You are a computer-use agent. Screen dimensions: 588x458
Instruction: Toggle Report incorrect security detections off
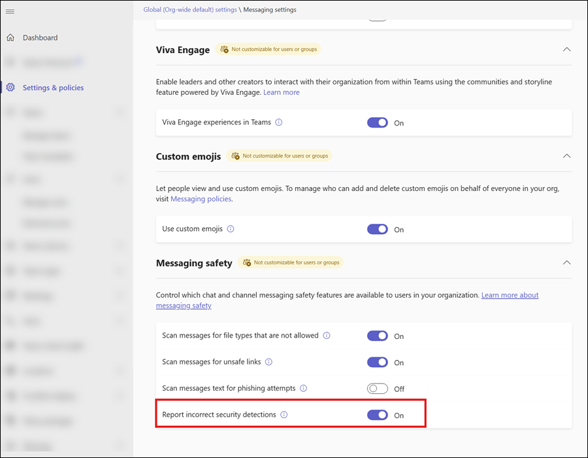pos(378,415)
